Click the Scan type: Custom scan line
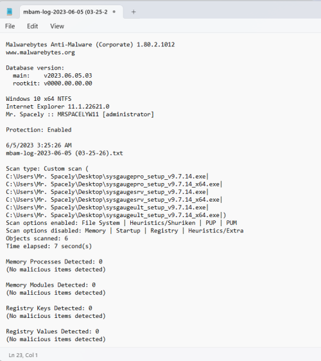Image resolution: width=321 pixels, height=361 pixels. (x=47, y=168)
